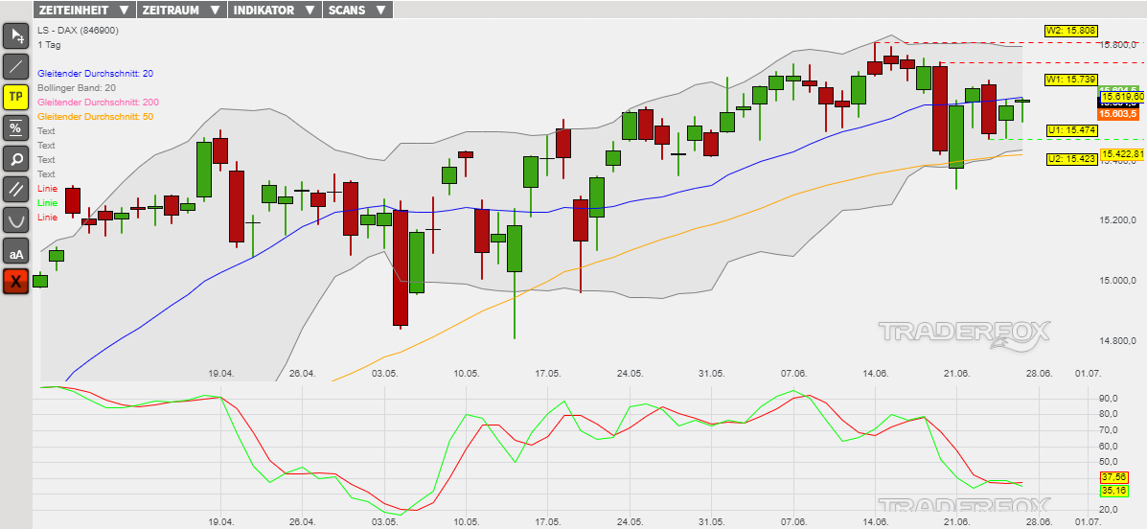The height and width of the screenshot is (529, 1147).
Task: Click the green Linie legend entry
Action: (47, 203)
